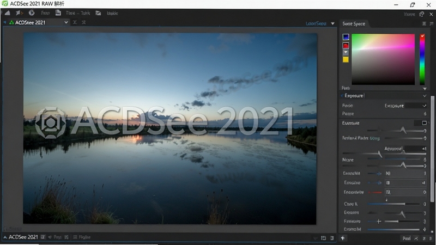Click the Clara K slider track
The width and height of the screenshot is (436, 245).
tap(393, 204)
